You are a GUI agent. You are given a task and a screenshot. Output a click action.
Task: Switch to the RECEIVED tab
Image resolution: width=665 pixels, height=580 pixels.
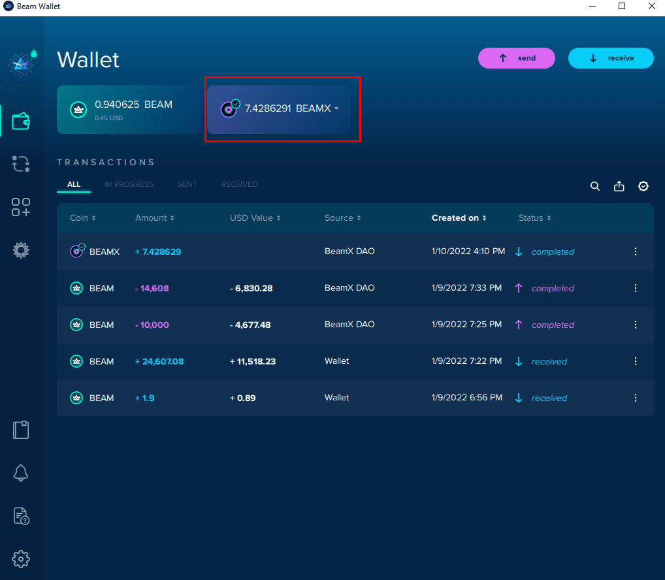click(239, 184)
